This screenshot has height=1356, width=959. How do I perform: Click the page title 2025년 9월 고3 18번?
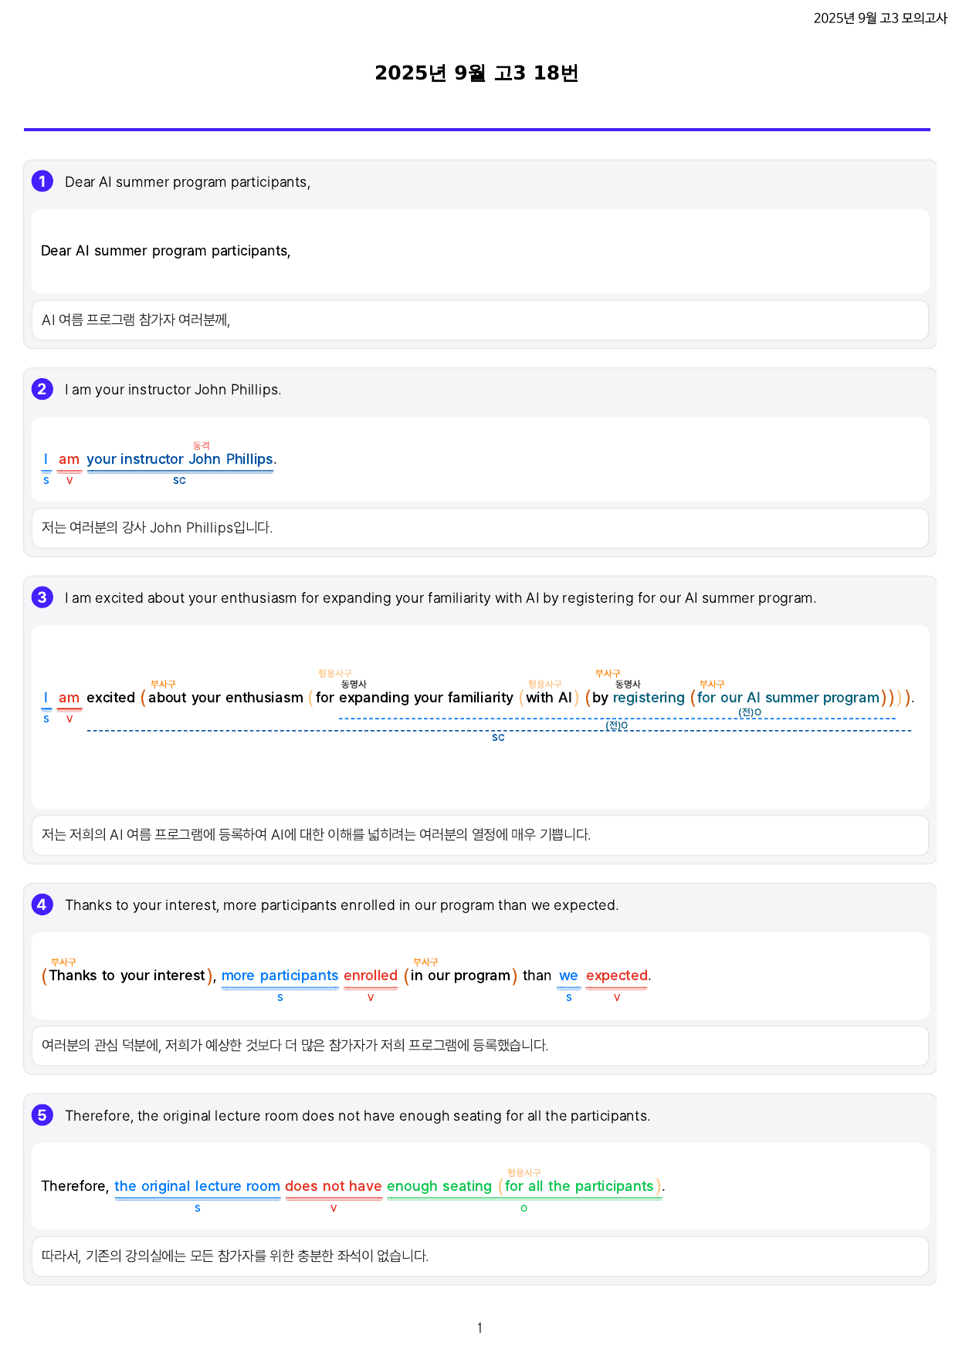pyautogui.click(x=476, y=73)
